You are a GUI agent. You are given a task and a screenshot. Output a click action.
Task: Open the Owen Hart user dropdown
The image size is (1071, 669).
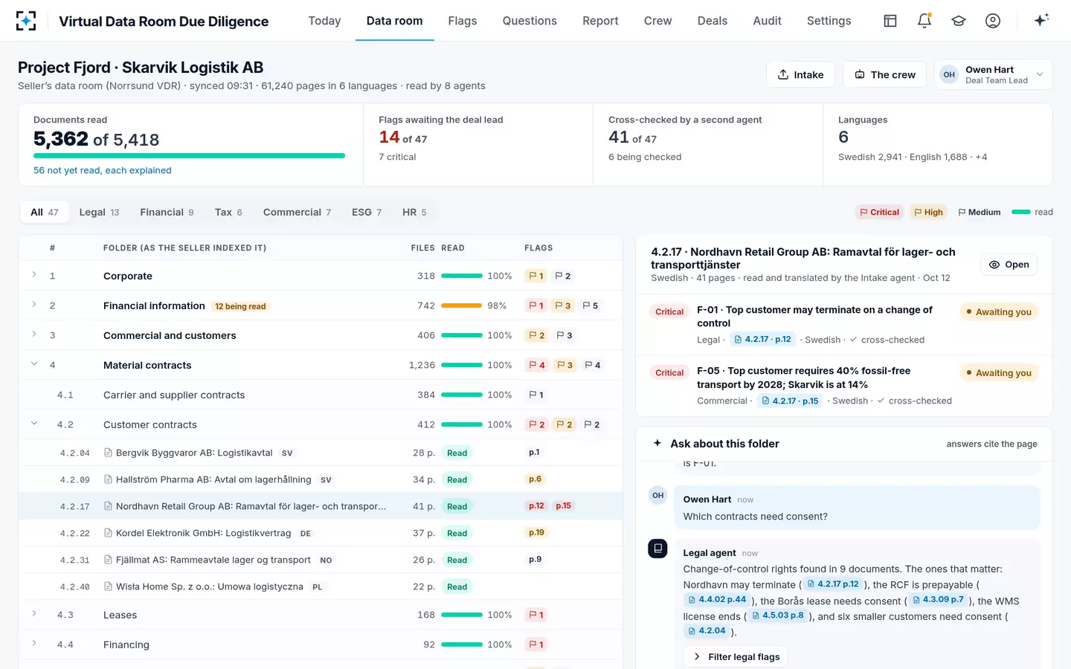993,74
